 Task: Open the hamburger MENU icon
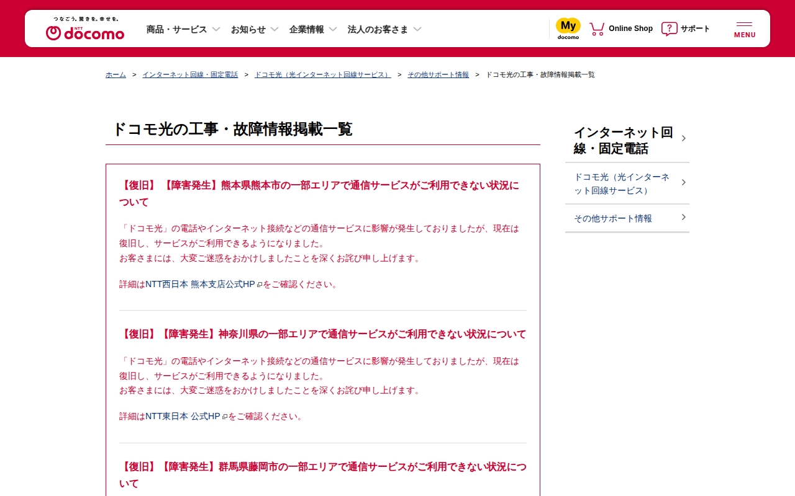pyautogui.click(x=745, y=29)
